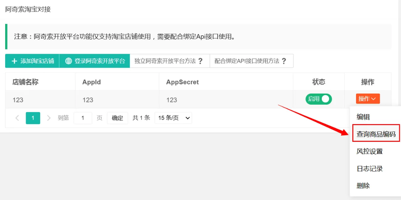Open 日志记录 from the menu

[x=370, y=169]
